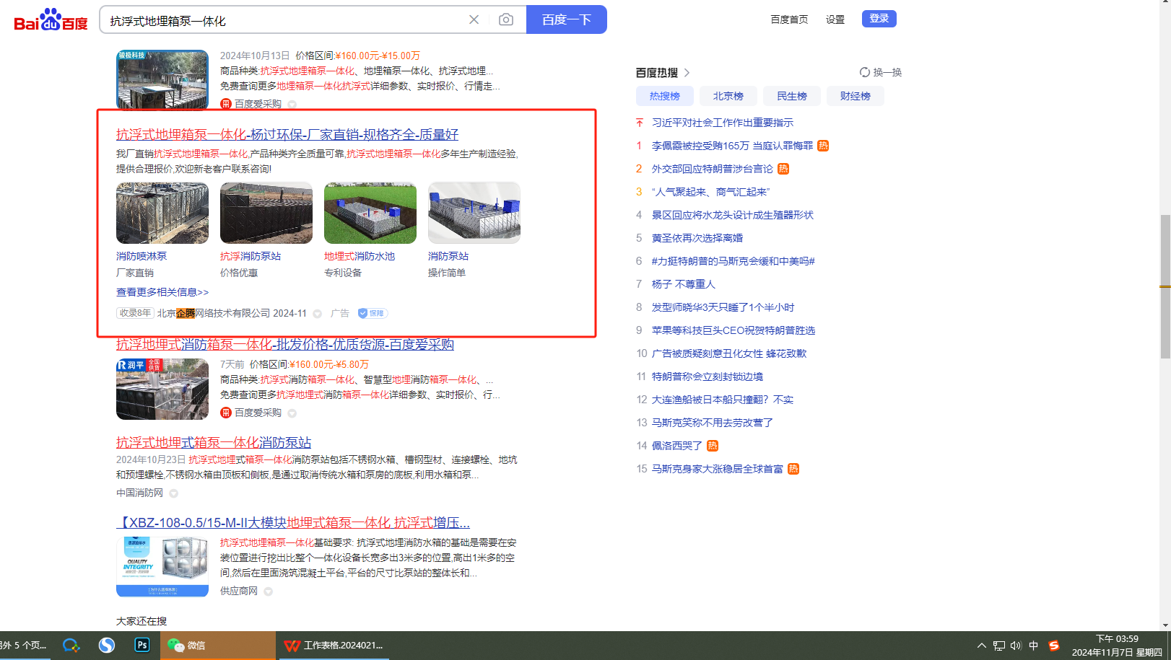Open the 查看更多相关信息 link

[162, 292]
